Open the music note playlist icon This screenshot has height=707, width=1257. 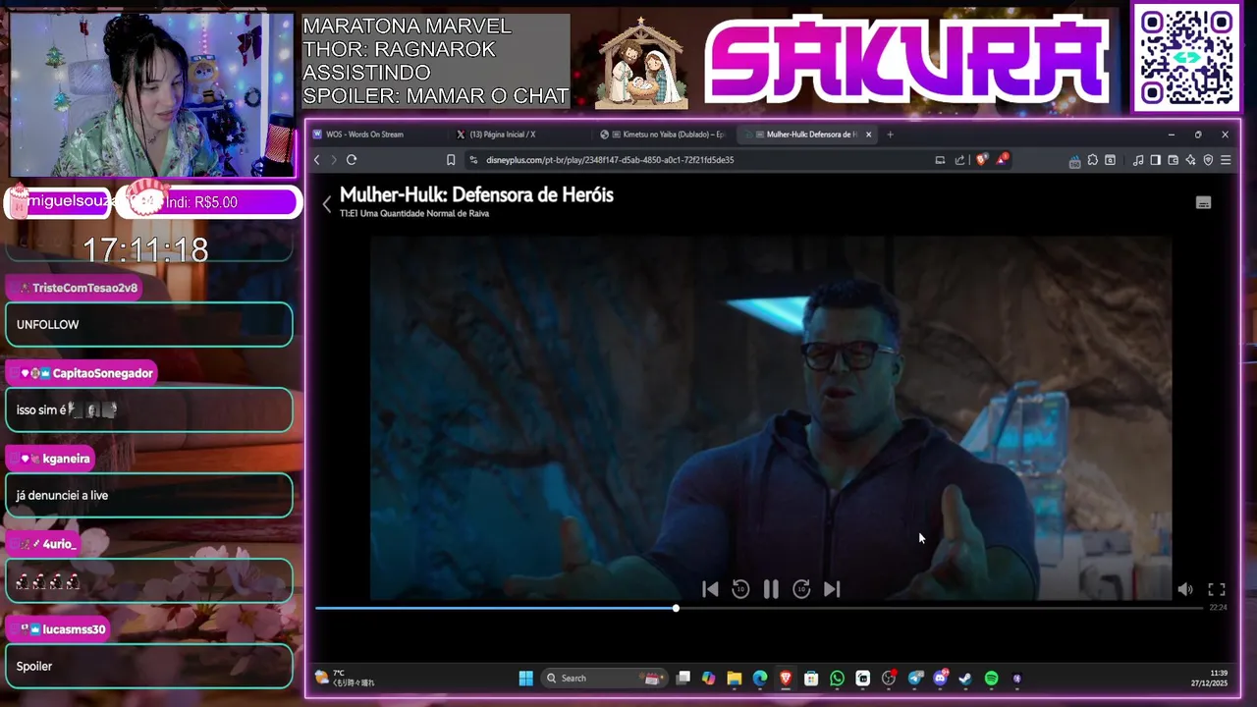1138,160
